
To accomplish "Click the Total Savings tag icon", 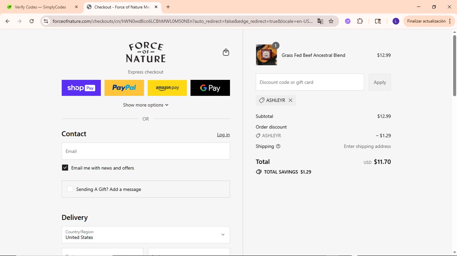I will pyautogui.click(x=259, y=172).
